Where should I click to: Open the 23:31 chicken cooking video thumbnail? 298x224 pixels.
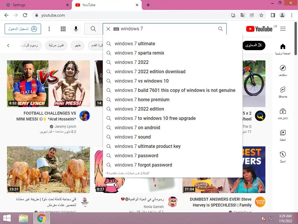pos(49,169)
